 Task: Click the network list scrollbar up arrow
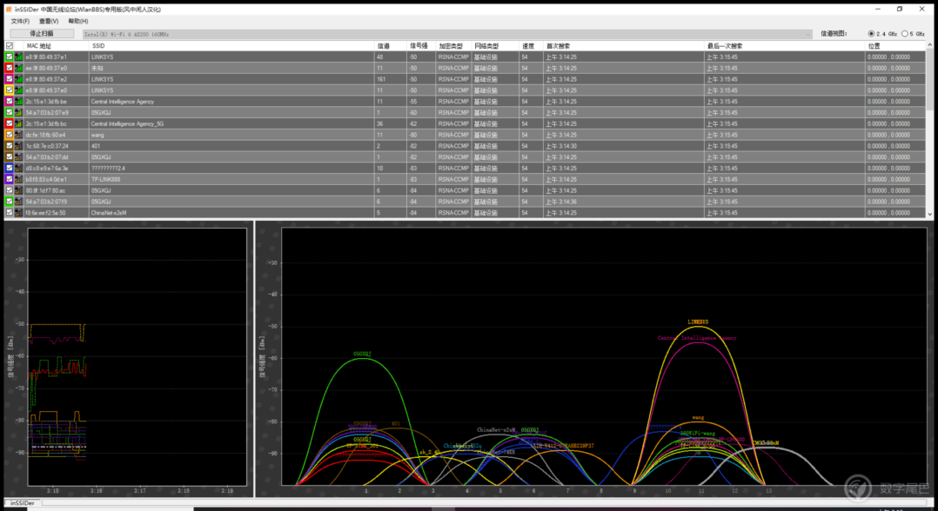[x=929, y=45]
